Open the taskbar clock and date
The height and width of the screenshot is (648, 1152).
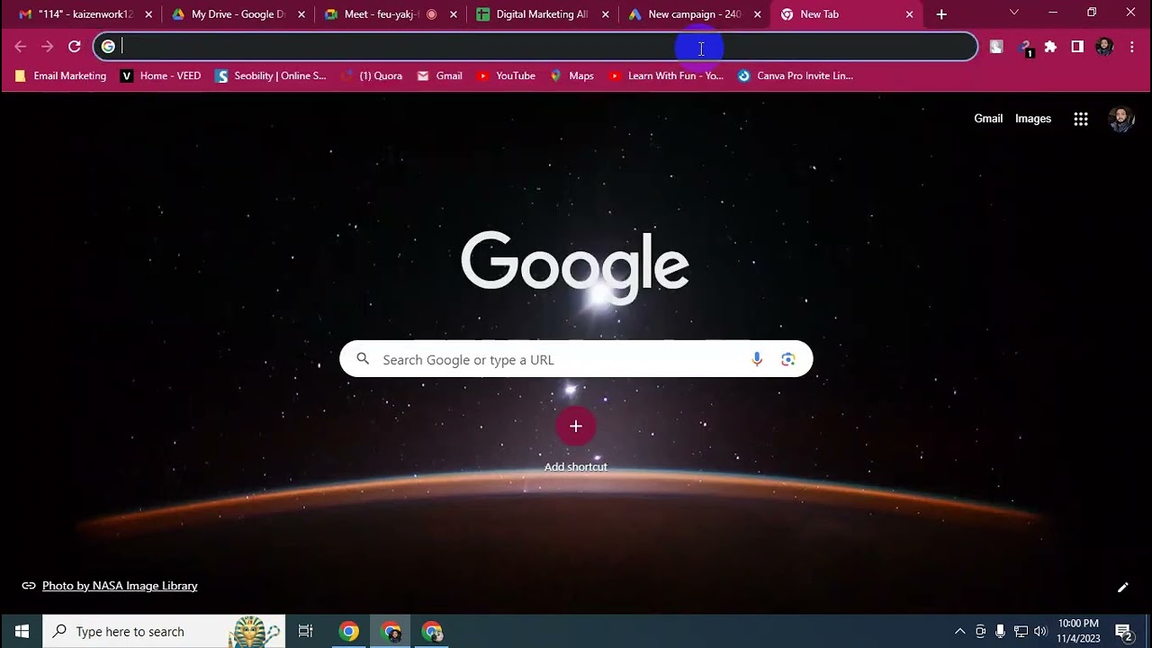point(1078,631)
